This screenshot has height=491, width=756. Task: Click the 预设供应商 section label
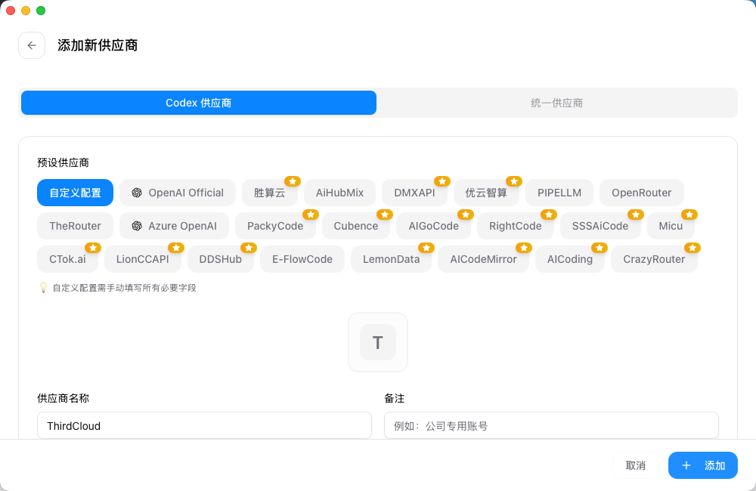(64, 163)
